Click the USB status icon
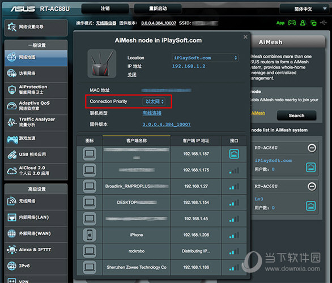The image size is (332, 283). [x=324, y=23]
